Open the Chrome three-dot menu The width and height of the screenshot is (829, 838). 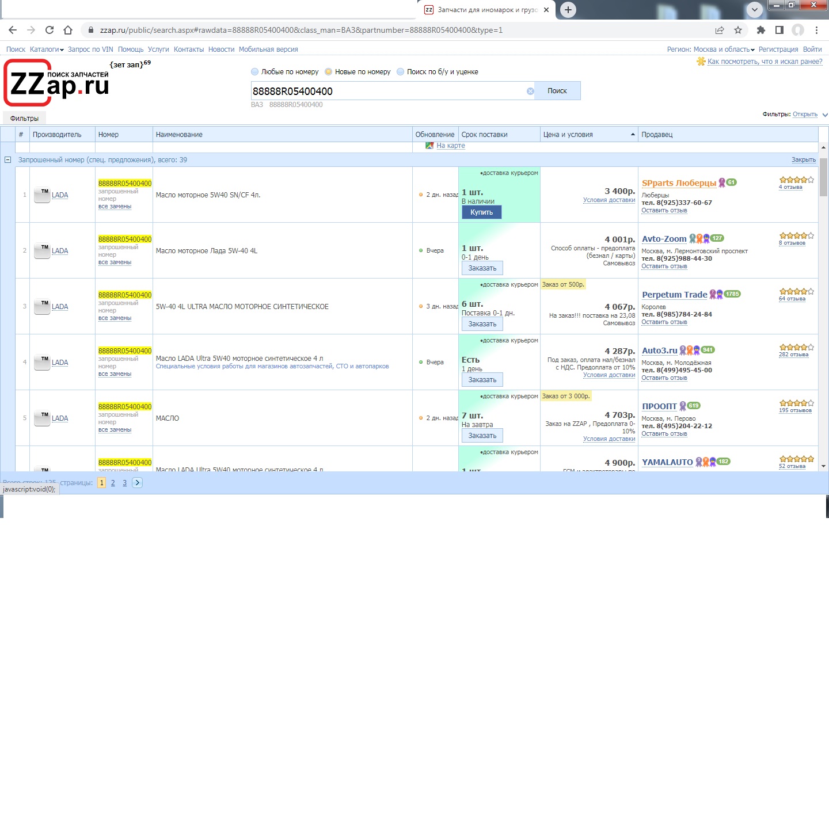(x=816, y=30)
